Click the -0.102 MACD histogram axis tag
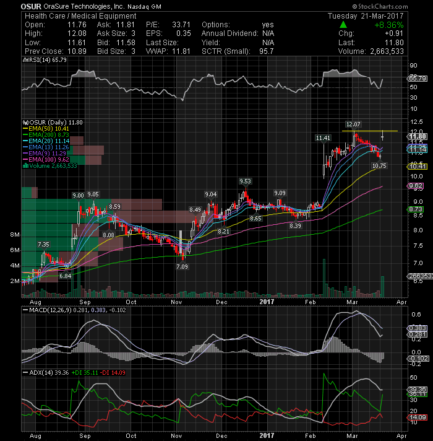Image resolution: width=433 pixels, height=441 pixels. (x=418, y=359)
